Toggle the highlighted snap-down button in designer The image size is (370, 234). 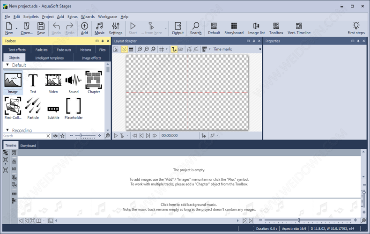(124, 49)
